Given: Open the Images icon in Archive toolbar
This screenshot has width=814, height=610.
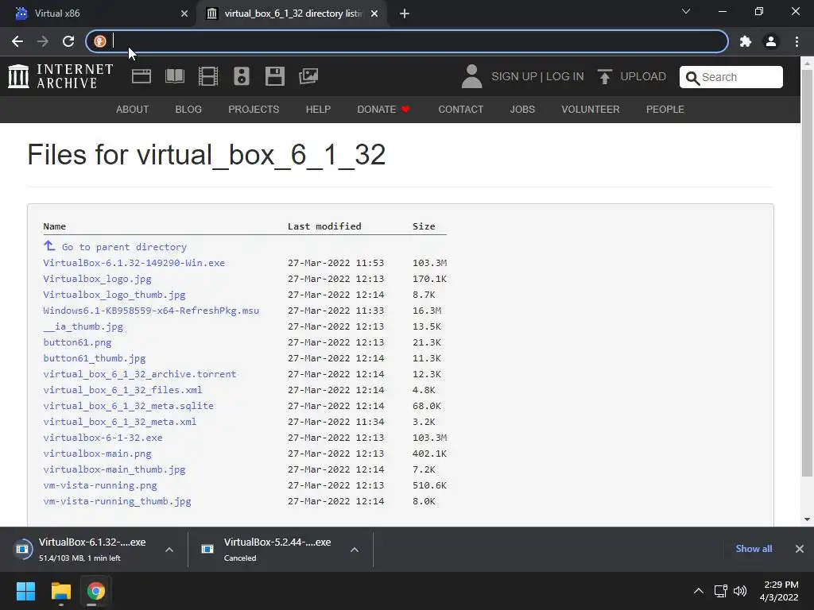Looking at the screenshot, I should tap(308, 76).
